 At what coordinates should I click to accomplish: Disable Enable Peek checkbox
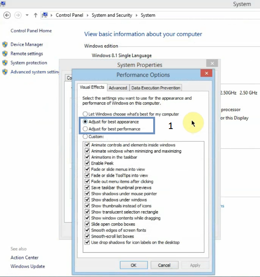[x=87, y=163]
